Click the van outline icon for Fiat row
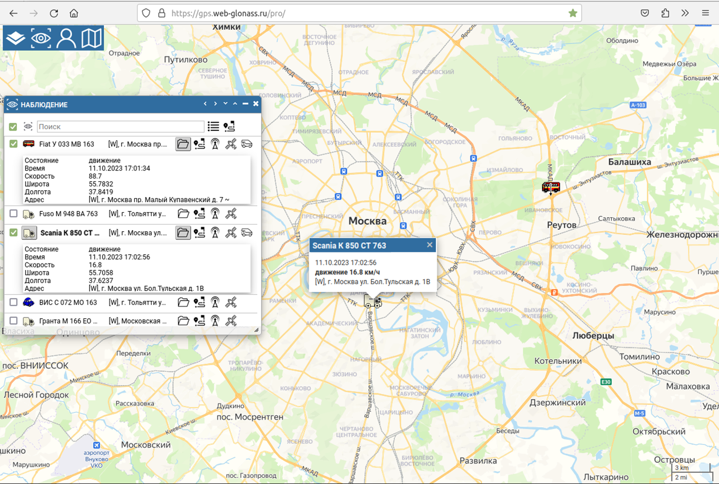719x484 pixels. tap(247, 144)
